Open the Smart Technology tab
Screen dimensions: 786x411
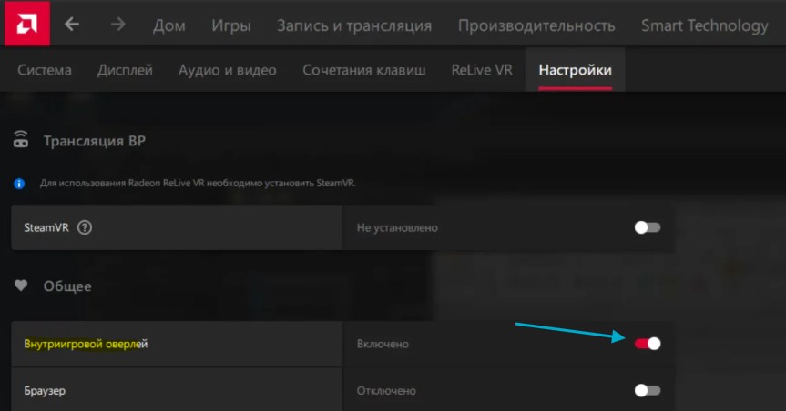point(704,25)
